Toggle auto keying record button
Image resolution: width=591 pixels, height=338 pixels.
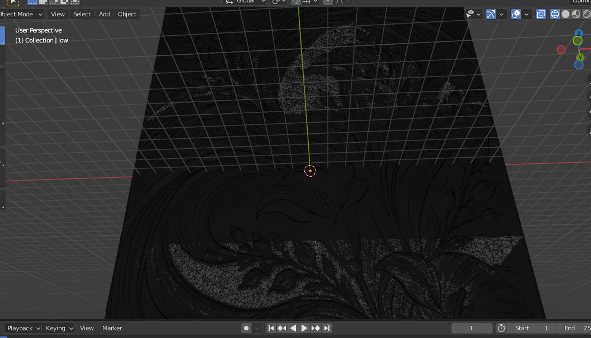coord(246,328)
